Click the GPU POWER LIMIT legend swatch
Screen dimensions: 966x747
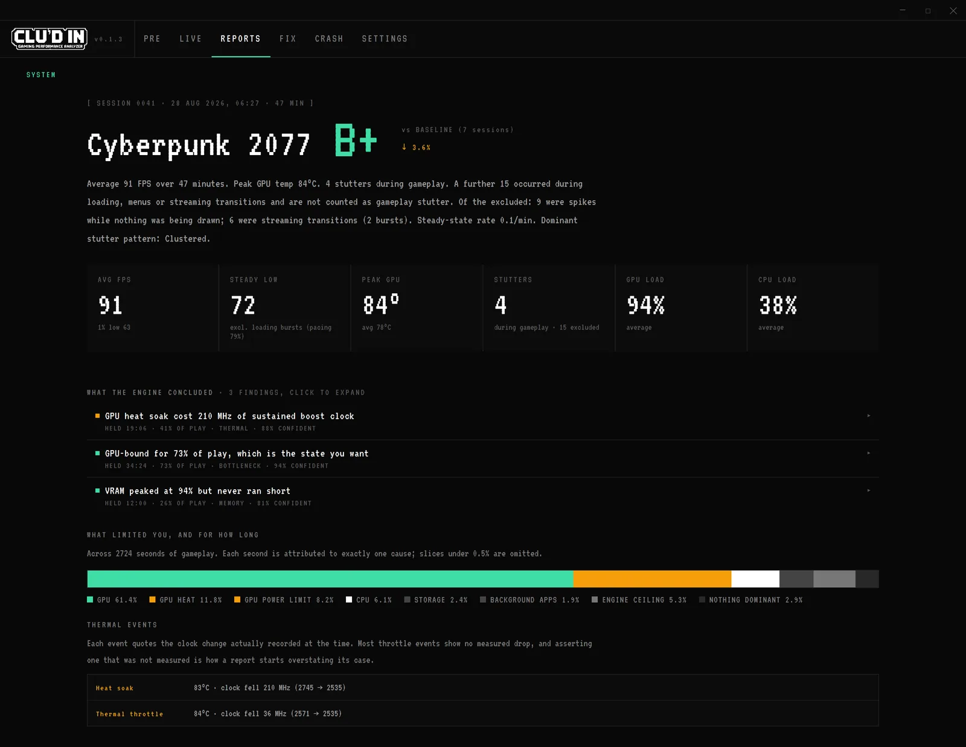(237, 600)
